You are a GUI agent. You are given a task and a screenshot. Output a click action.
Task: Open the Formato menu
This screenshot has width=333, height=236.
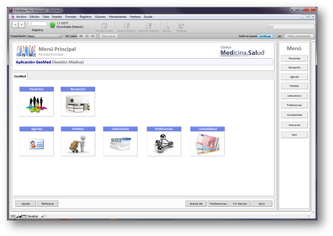pos(71,17)
